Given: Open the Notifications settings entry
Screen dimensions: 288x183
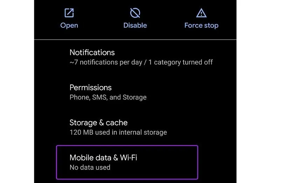Looking at the screenshot, I should pyautogui.click(x=92, y=53).
